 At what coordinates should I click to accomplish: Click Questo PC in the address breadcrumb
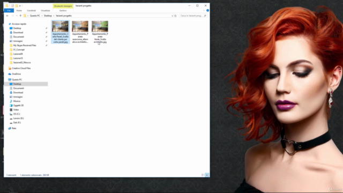coord(35,16)
